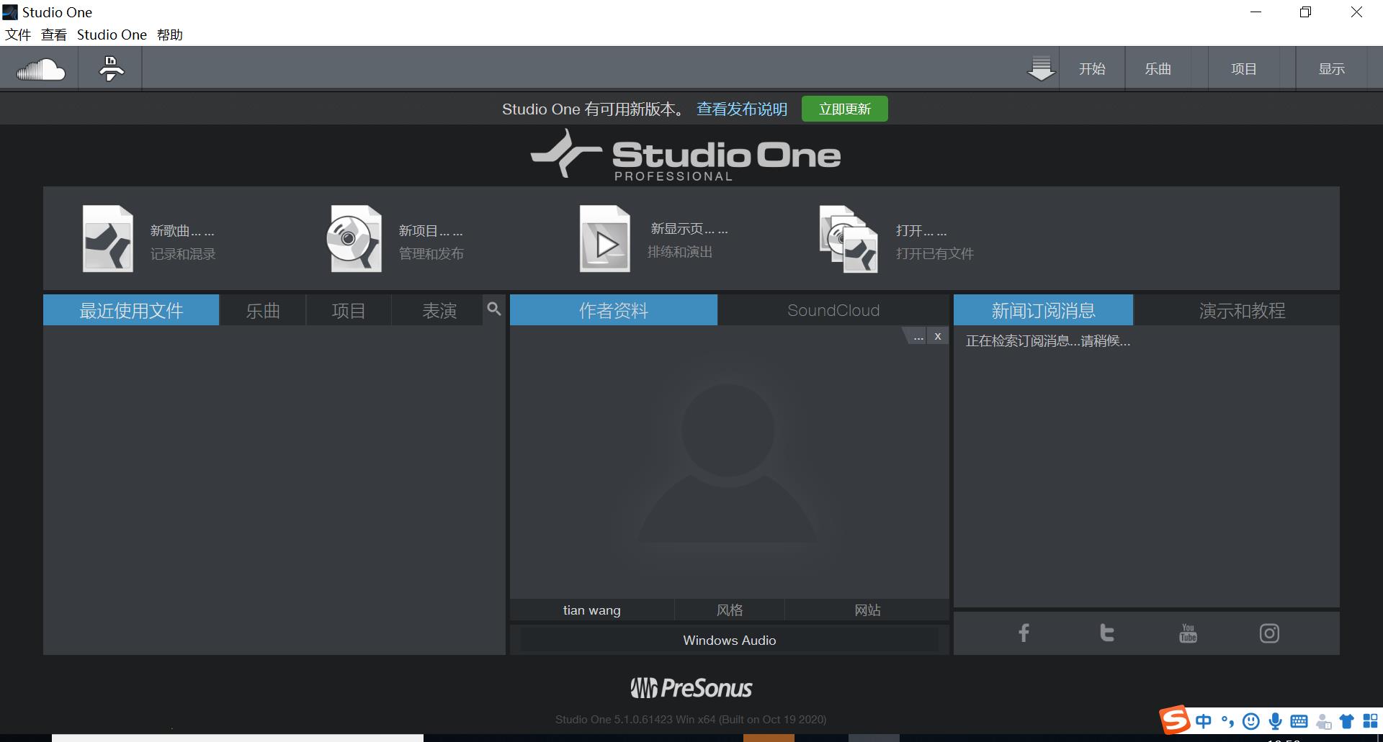1383x742 pixels.
Task: Click the PreSonus Exchange transfer icon
Action: coord(111,69)
